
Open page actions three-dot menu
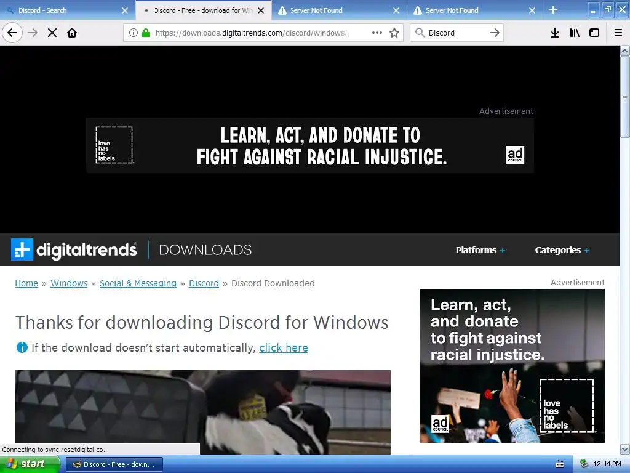point(377,33)
